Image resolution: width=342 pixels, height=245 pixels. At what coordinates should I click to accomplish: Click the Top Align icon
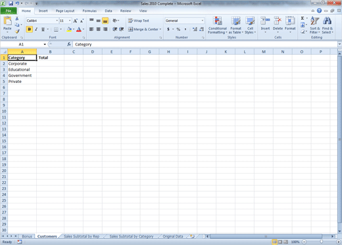click(x=91, y=20)
